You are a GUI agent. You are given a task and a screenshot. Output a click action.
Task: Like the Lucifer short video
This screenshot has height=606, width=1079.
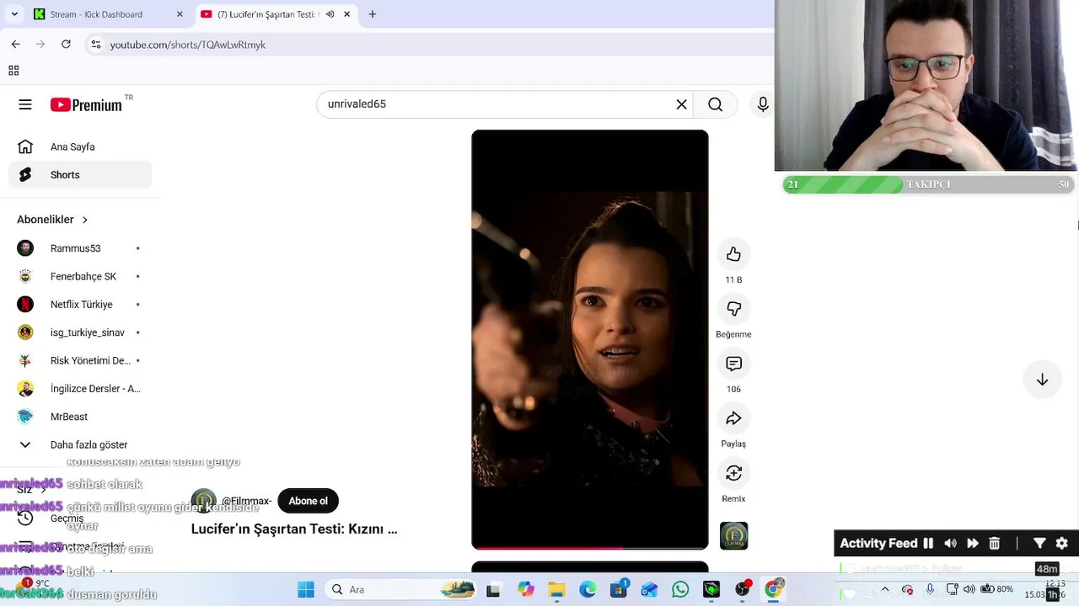tap(733, 254)
